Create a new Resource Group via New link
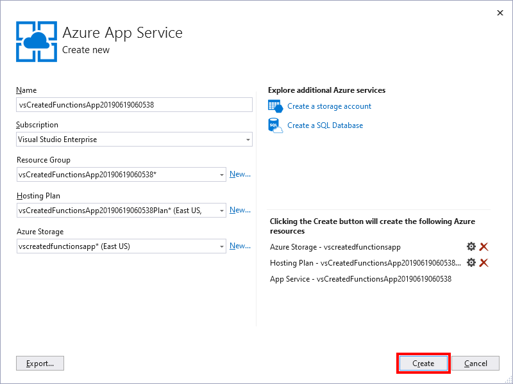The width and height of the screenshot is (513, 384). [x=240, y=174]
